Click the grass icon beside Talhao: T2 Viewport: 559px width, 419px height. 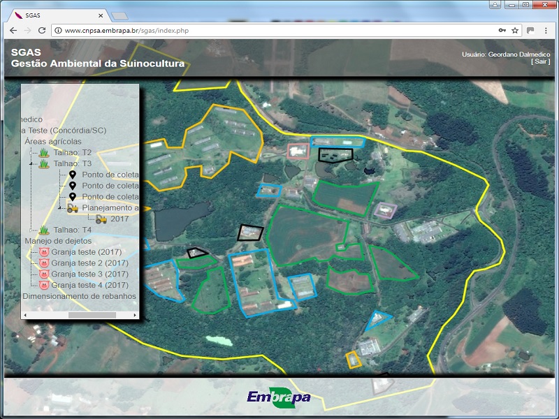[44, 152]
